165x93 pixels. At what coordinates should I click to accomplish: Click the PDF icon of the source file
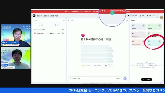pos(35,33)
